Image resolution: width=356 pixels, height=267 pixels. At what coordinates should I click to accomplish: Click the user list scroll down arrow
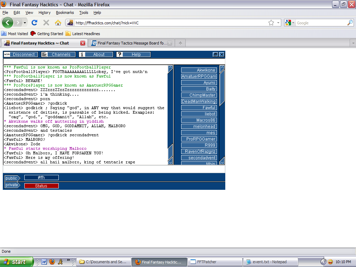coord(222,162)
